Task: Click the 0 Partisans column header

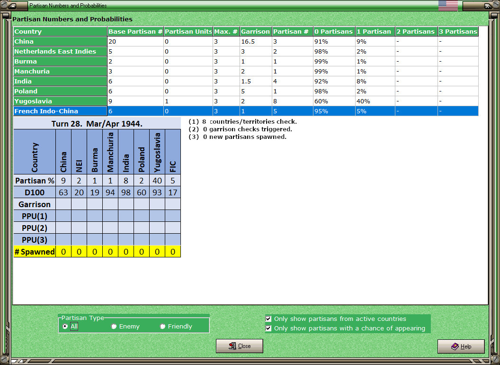Action: pyautogui.click(x=334, y=31)
